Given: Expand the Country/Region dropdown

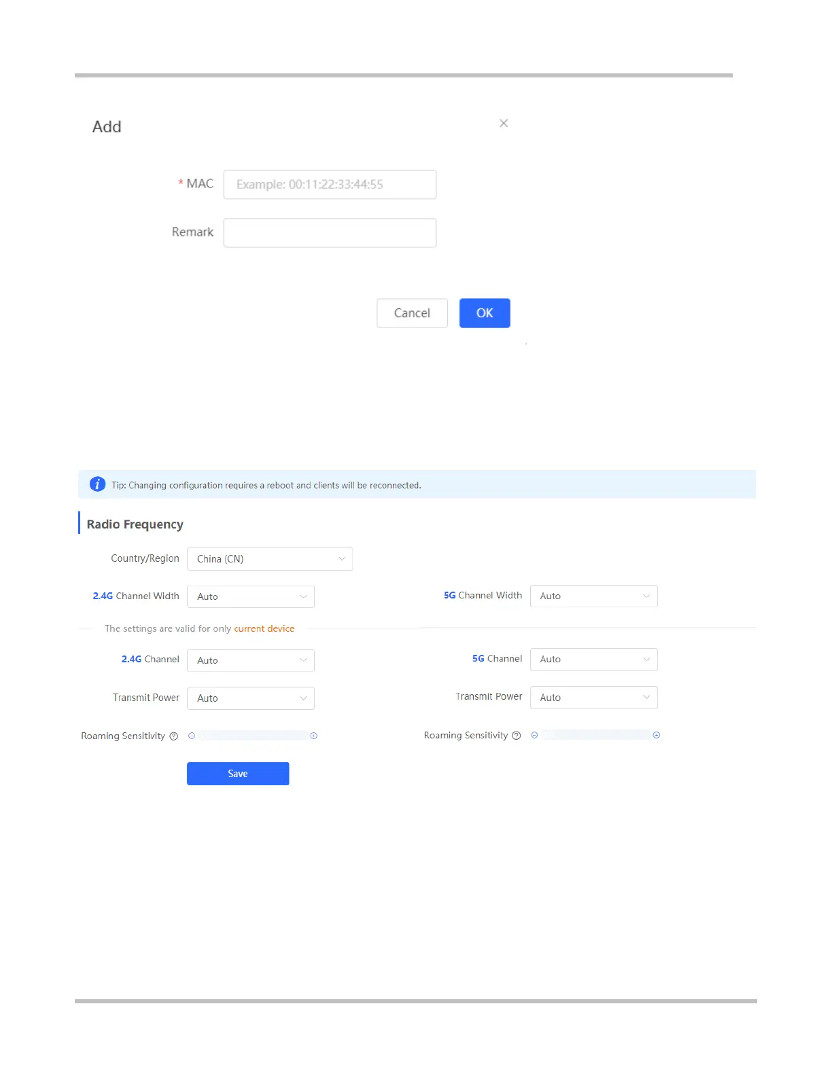Looking at the screenshot, I should tap(270, 559).
